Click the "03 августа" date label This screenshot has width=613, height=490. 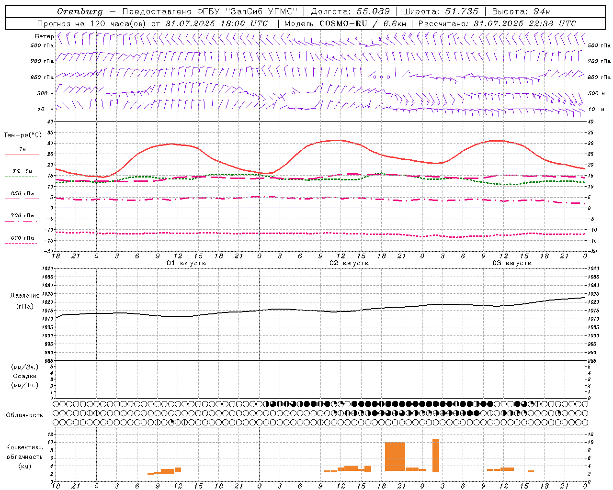[512, 263]
